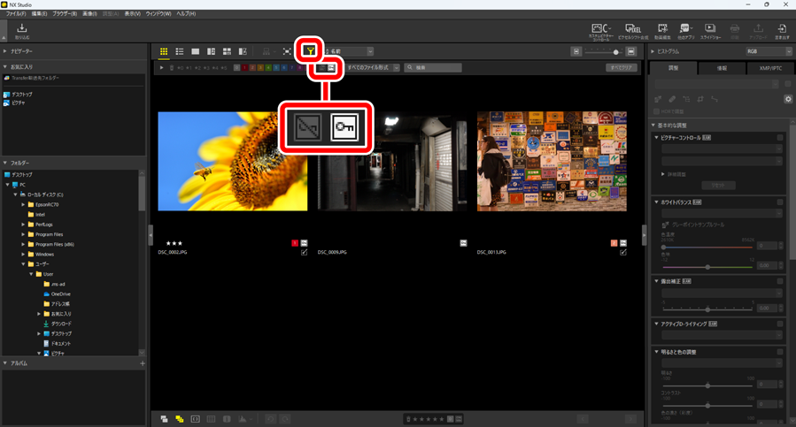Switch to thumbnail grid view
Image resolution: width=796 pixels, height=427 pixels.
pyautogui.click(x=164, y=52)
